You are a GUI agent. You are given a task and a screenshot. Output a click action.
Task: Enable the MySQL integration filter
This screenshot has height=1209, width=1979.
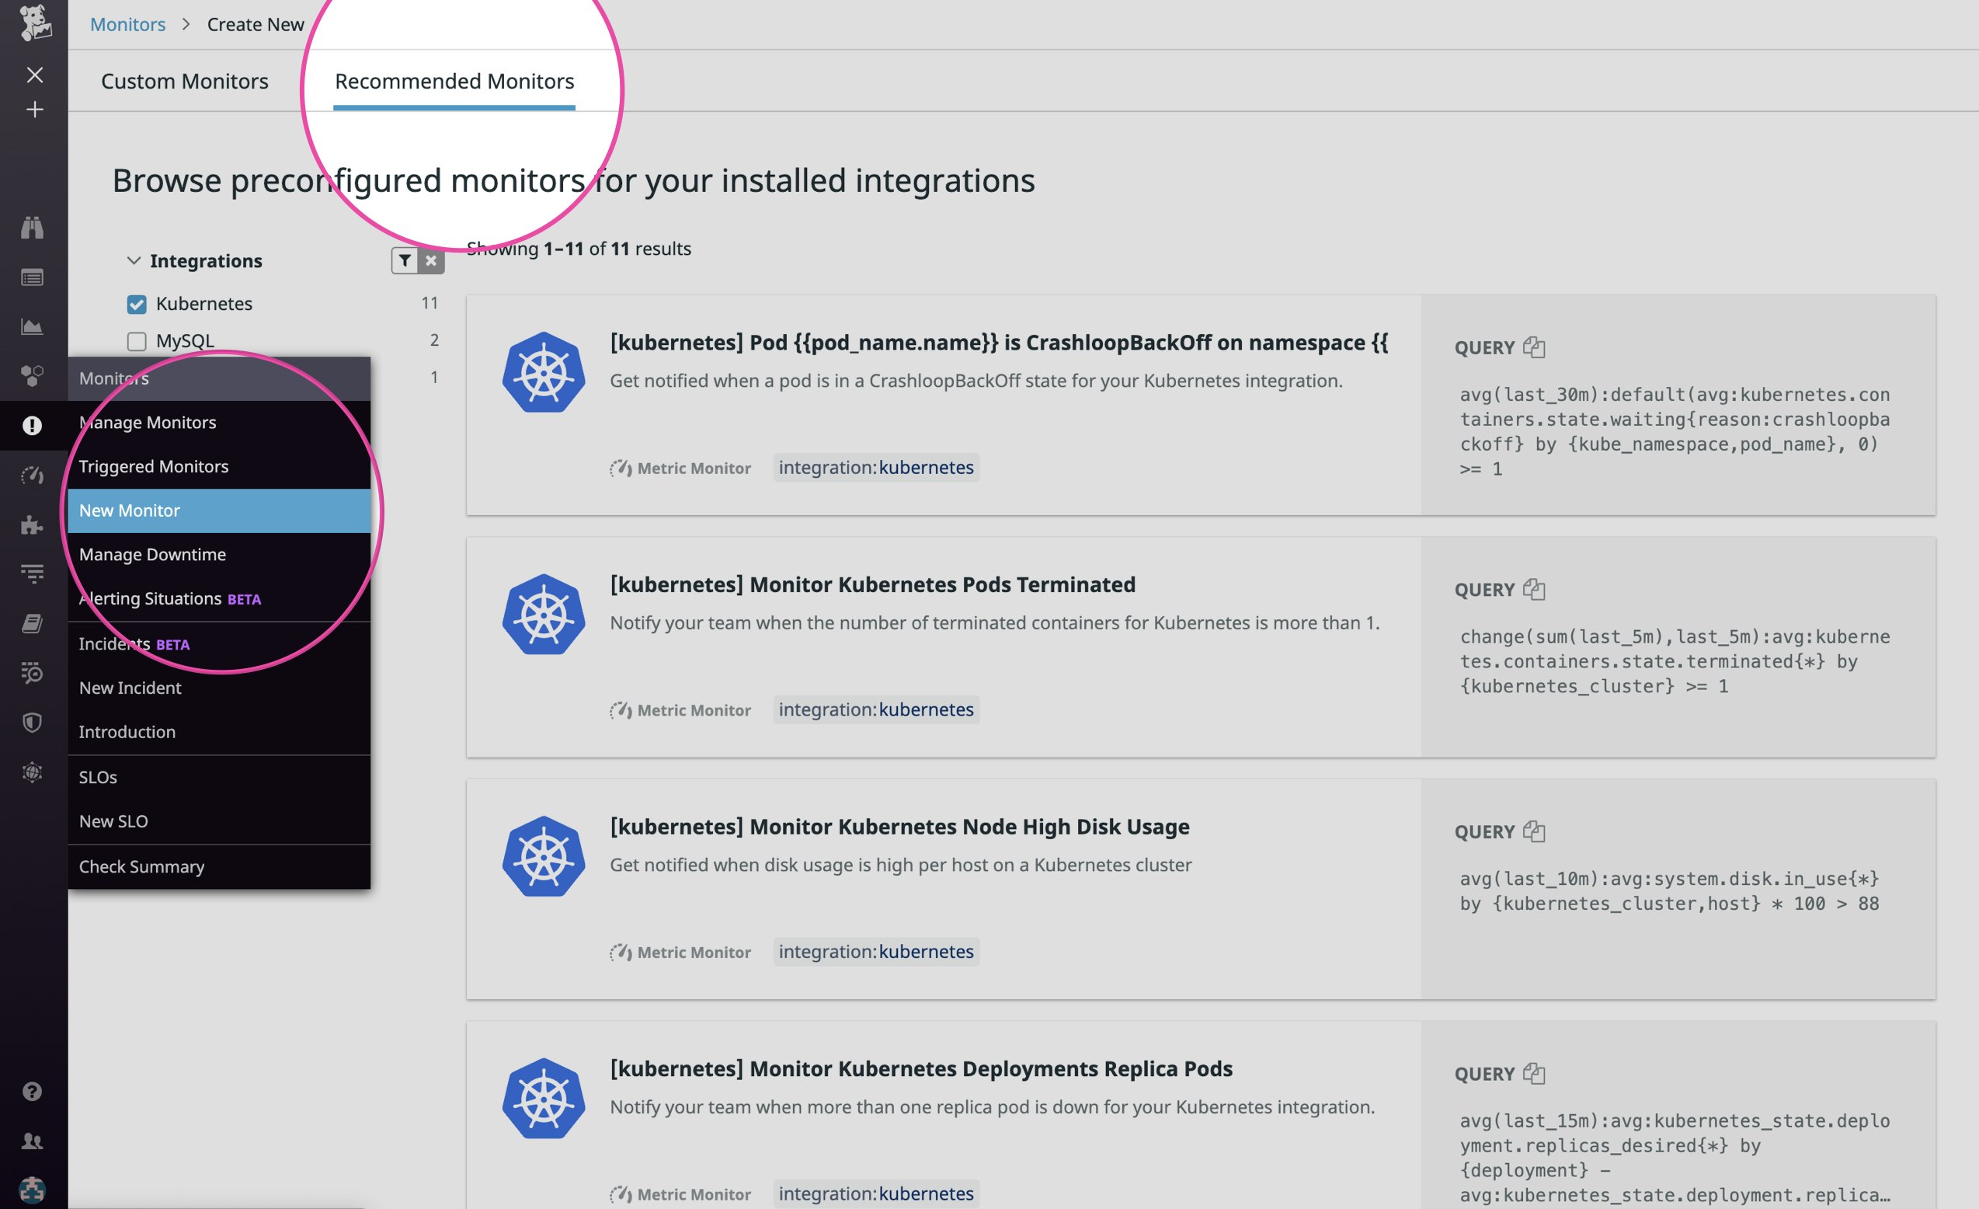coord(137,340)
